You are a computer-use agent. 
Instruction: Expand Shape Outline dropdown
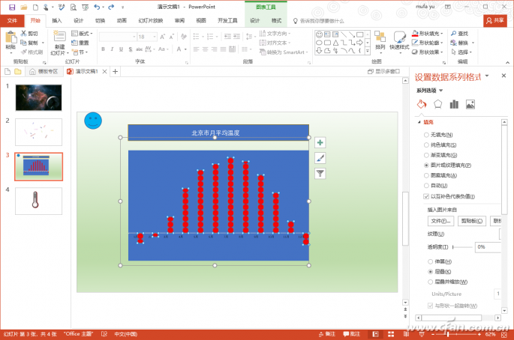(x=442, y=43)
